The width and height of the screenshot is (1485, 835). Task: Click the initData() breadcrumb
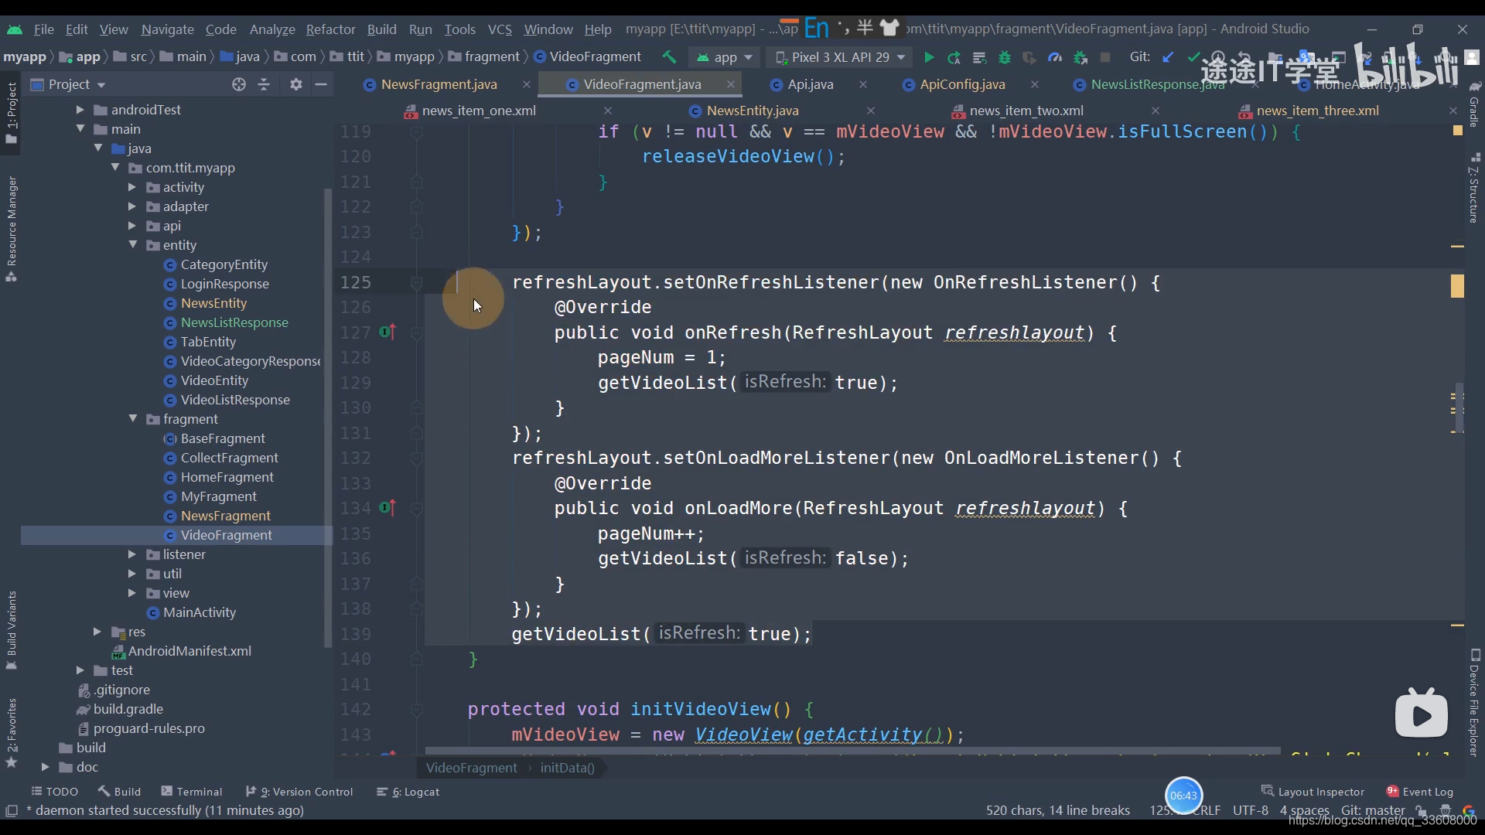567,768
